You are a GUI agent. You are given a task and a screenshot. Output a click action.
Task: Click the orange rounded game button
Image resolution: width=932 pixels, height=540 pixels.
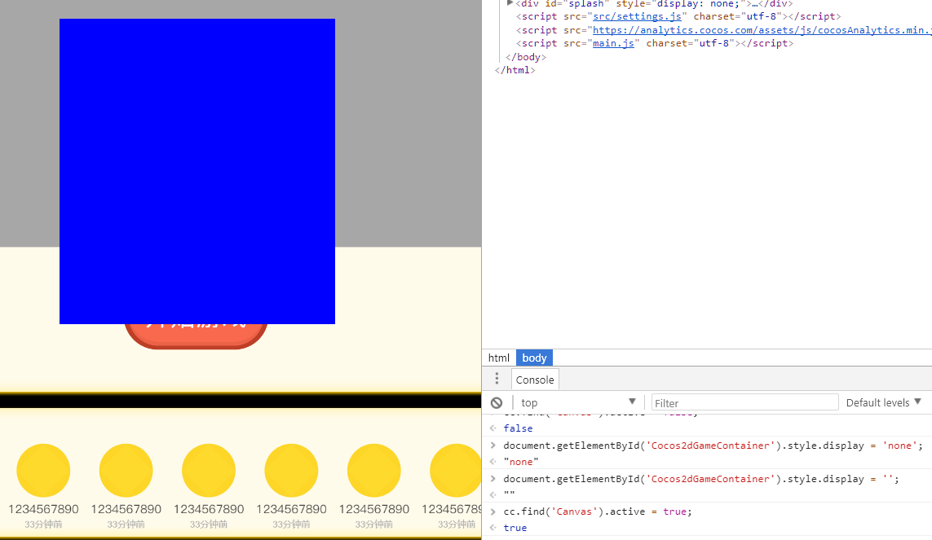197,336
